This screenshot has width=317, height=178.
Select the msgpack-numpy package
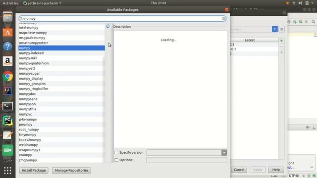(61, 38)
